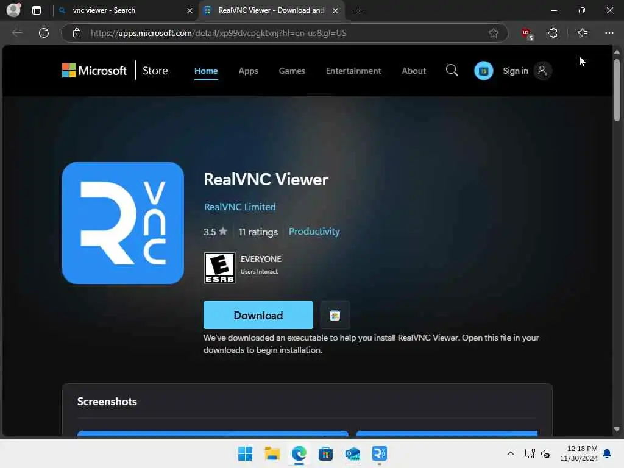This screenshot has height=468, width=624.
Task: Click the page scrollbar down arrow
Action: (x=617, y=430)
